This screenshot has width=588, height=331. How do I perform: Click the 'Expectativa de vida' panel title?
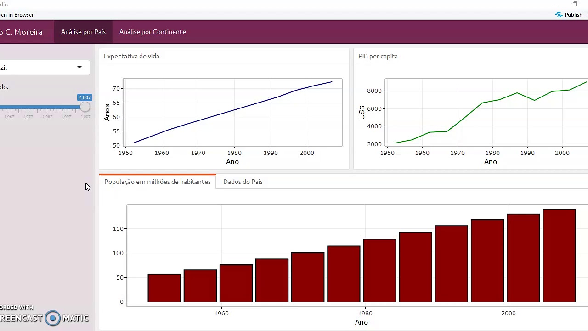click(131, 56)
